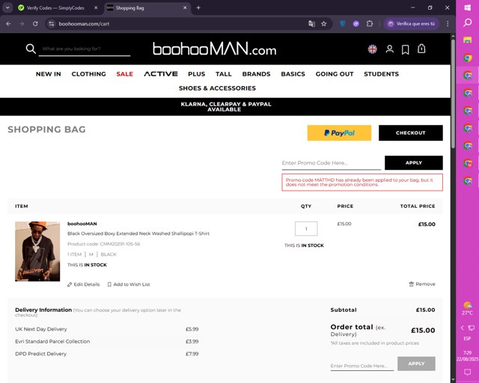The height and width of the screenshot is (383, 479).
Task: Close the Shopping Bag tab
Action: click(x=185, y=8)
